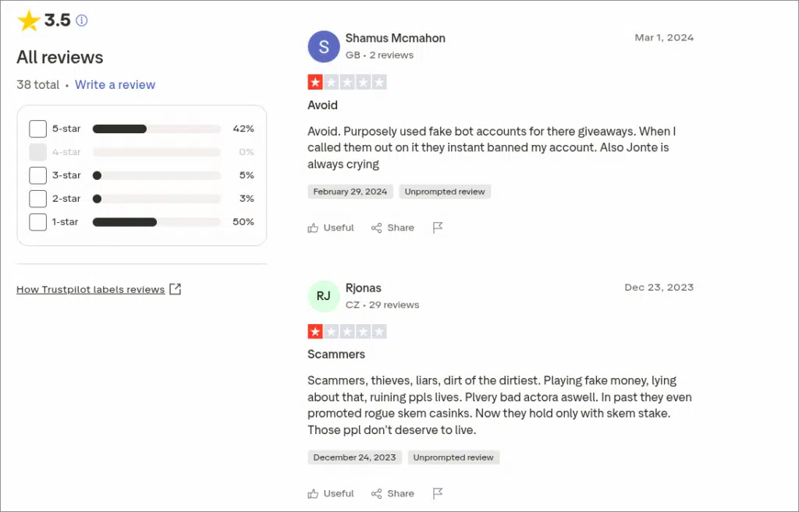
Task: Check the 2-star filter checkbox
Action: [x=37, y=199]
